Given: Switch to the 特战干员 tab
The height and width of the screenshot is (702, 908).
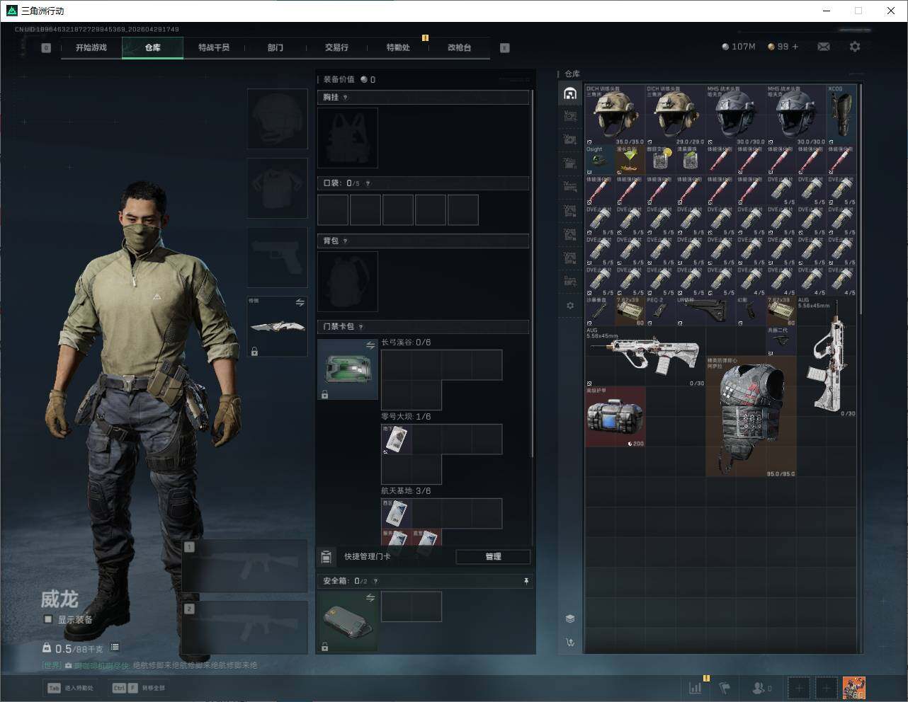Looking at the screenshot, I should pos(214,47).
